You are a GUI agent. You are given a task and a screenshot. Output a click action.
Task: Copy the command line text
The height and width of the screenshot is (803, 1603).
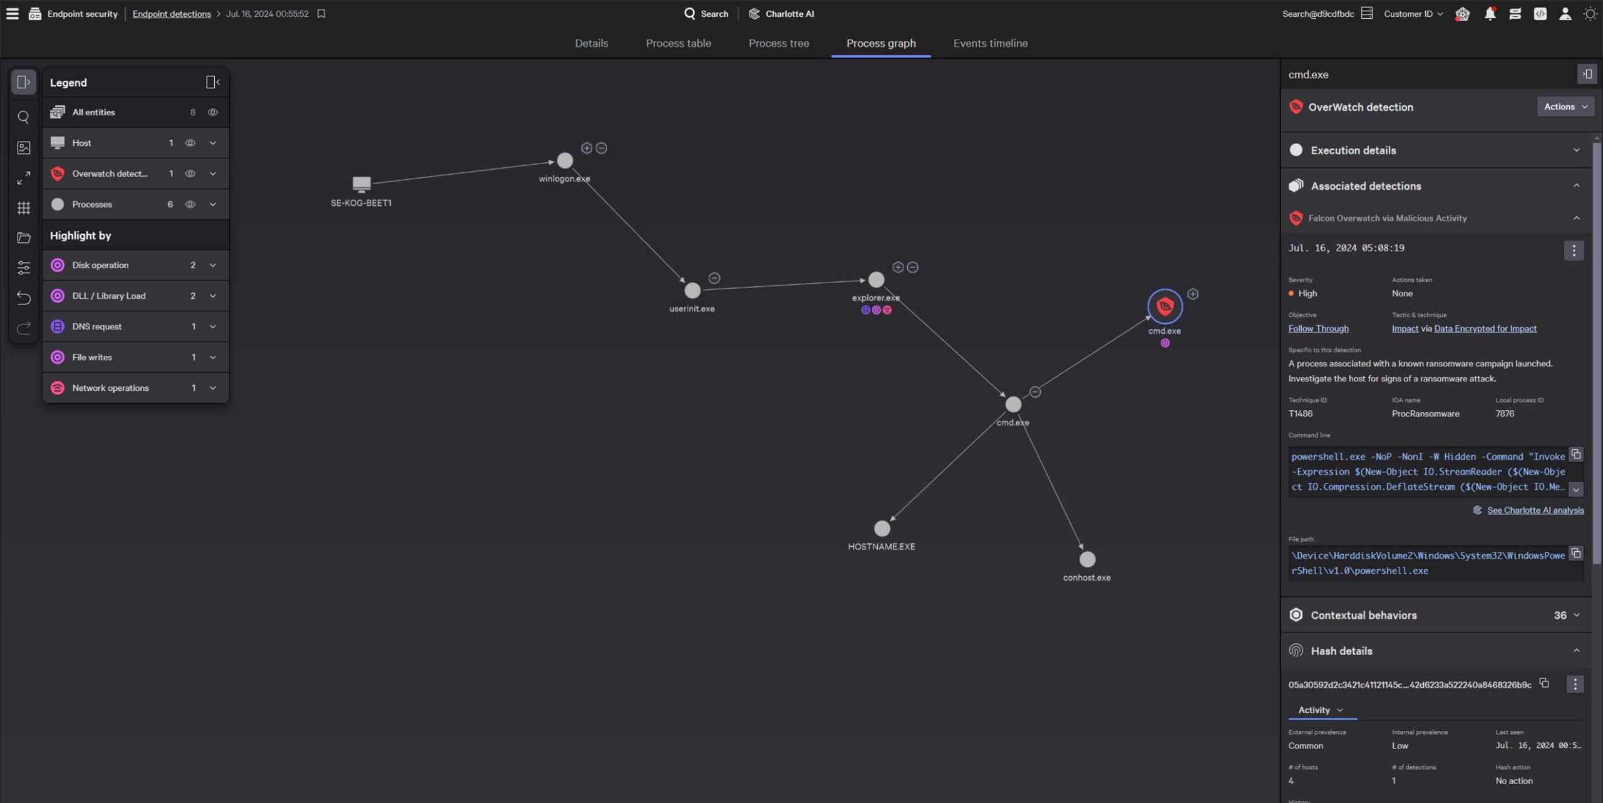1575,455
